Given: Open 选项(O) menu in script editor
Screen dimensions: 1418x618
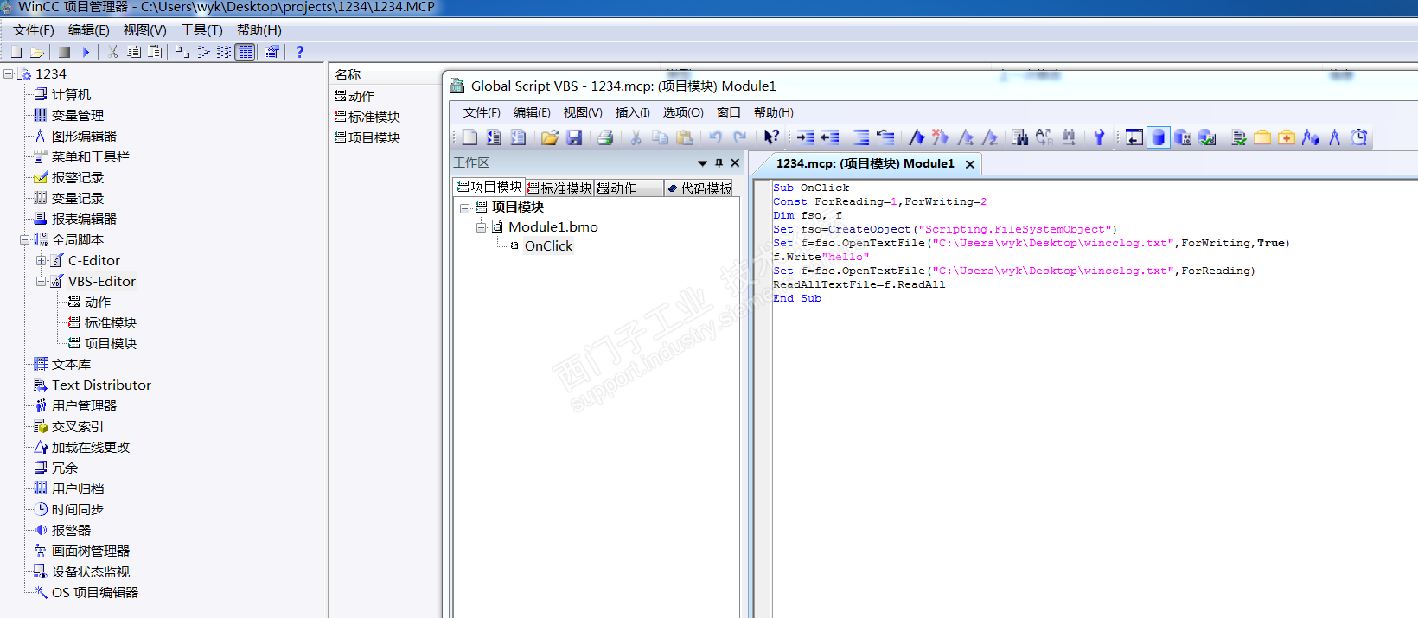Looking at the screenshot, I should (x=683, y=112).
